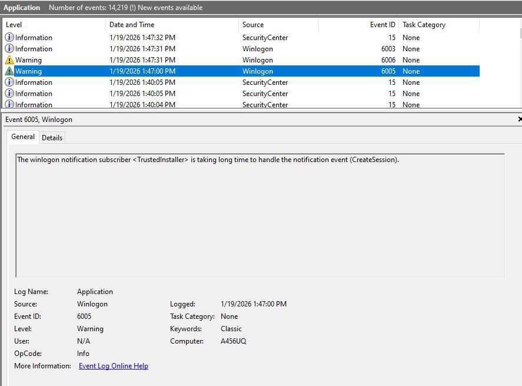
Task: Click the User value N/A
Action: point(83,341)
